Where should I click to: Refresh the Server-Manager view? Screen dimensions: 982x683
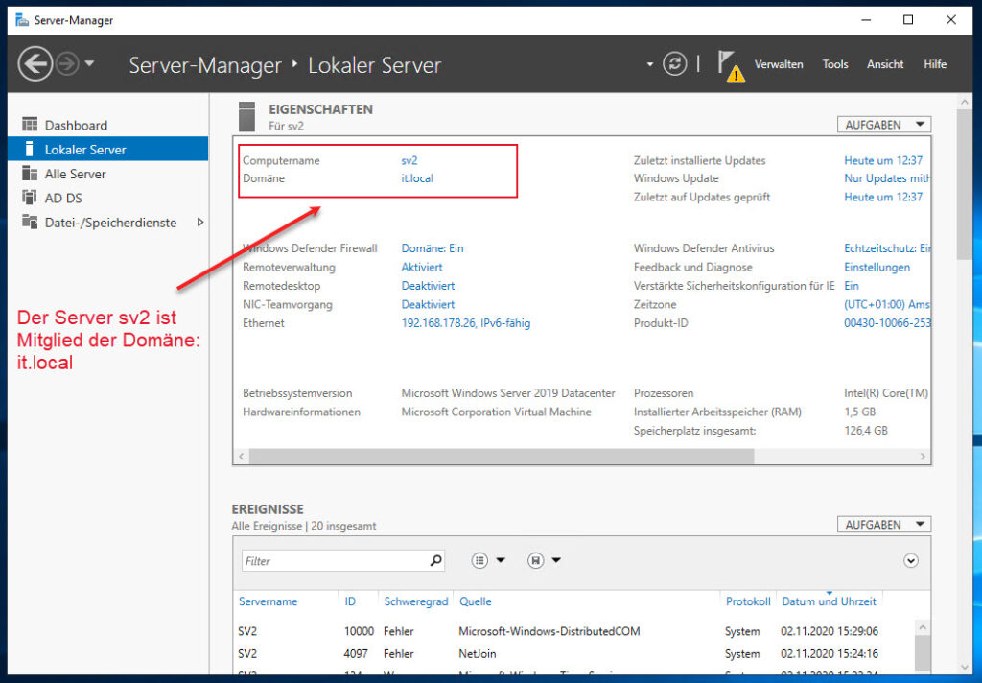point(674,64)
